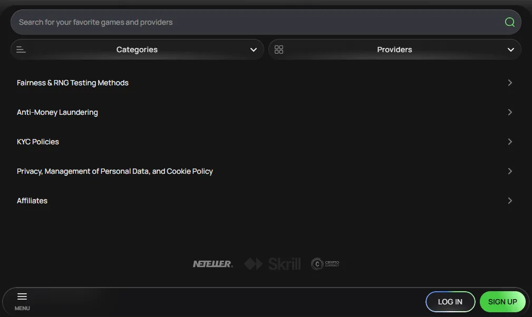The height and width of the screenshot is (317, 532).
Task: Open the hamburger MENU button
Action: point(22,301)
